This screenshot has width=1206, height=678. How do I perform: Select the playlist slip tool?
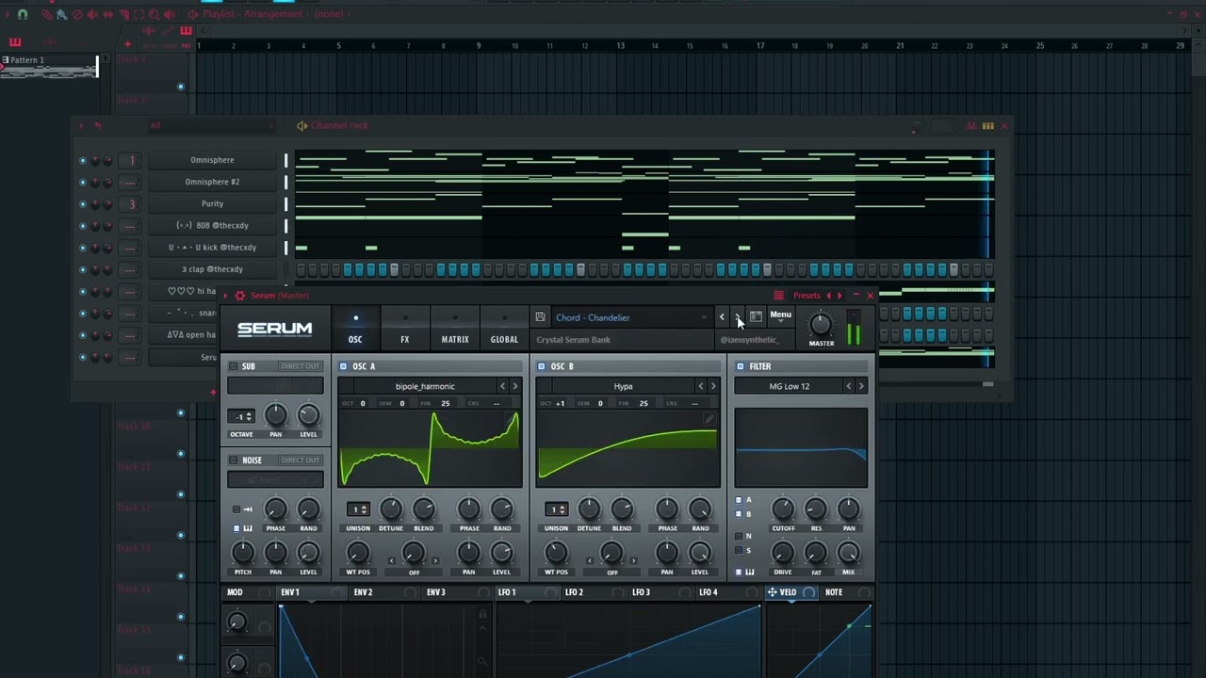pyautogui.click(x=107, y=14)
